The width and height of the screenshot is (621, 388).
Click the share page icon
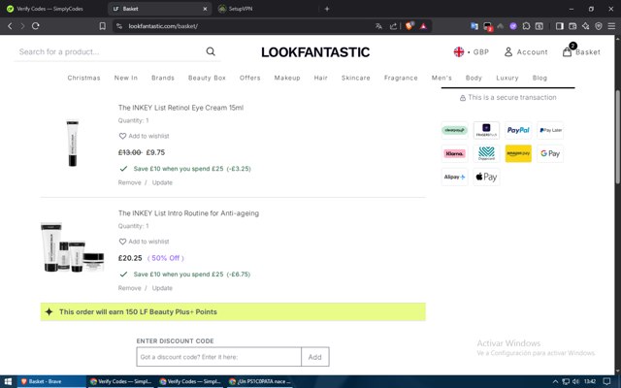click(393, 26)
